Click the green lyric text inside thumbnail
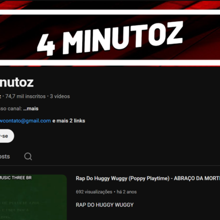220x220 pixels. pyautogui.click(x=19, y=210)
